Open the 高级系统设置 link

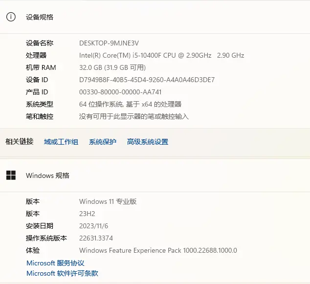(x=148, y=142)
